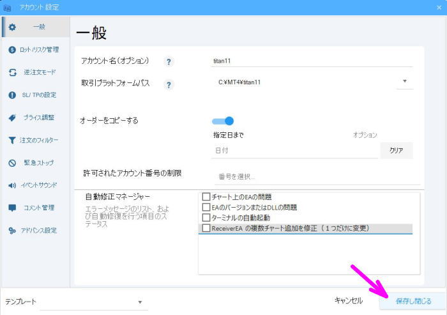Open the ロット/リスク管理 tab
This screenshot has width=447, height=315.
(x=35, y=50)
